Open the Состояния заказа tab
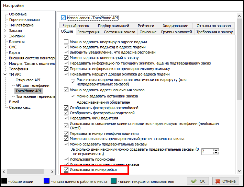This screenshot has width=244, height=187. [x=120, y=32]
